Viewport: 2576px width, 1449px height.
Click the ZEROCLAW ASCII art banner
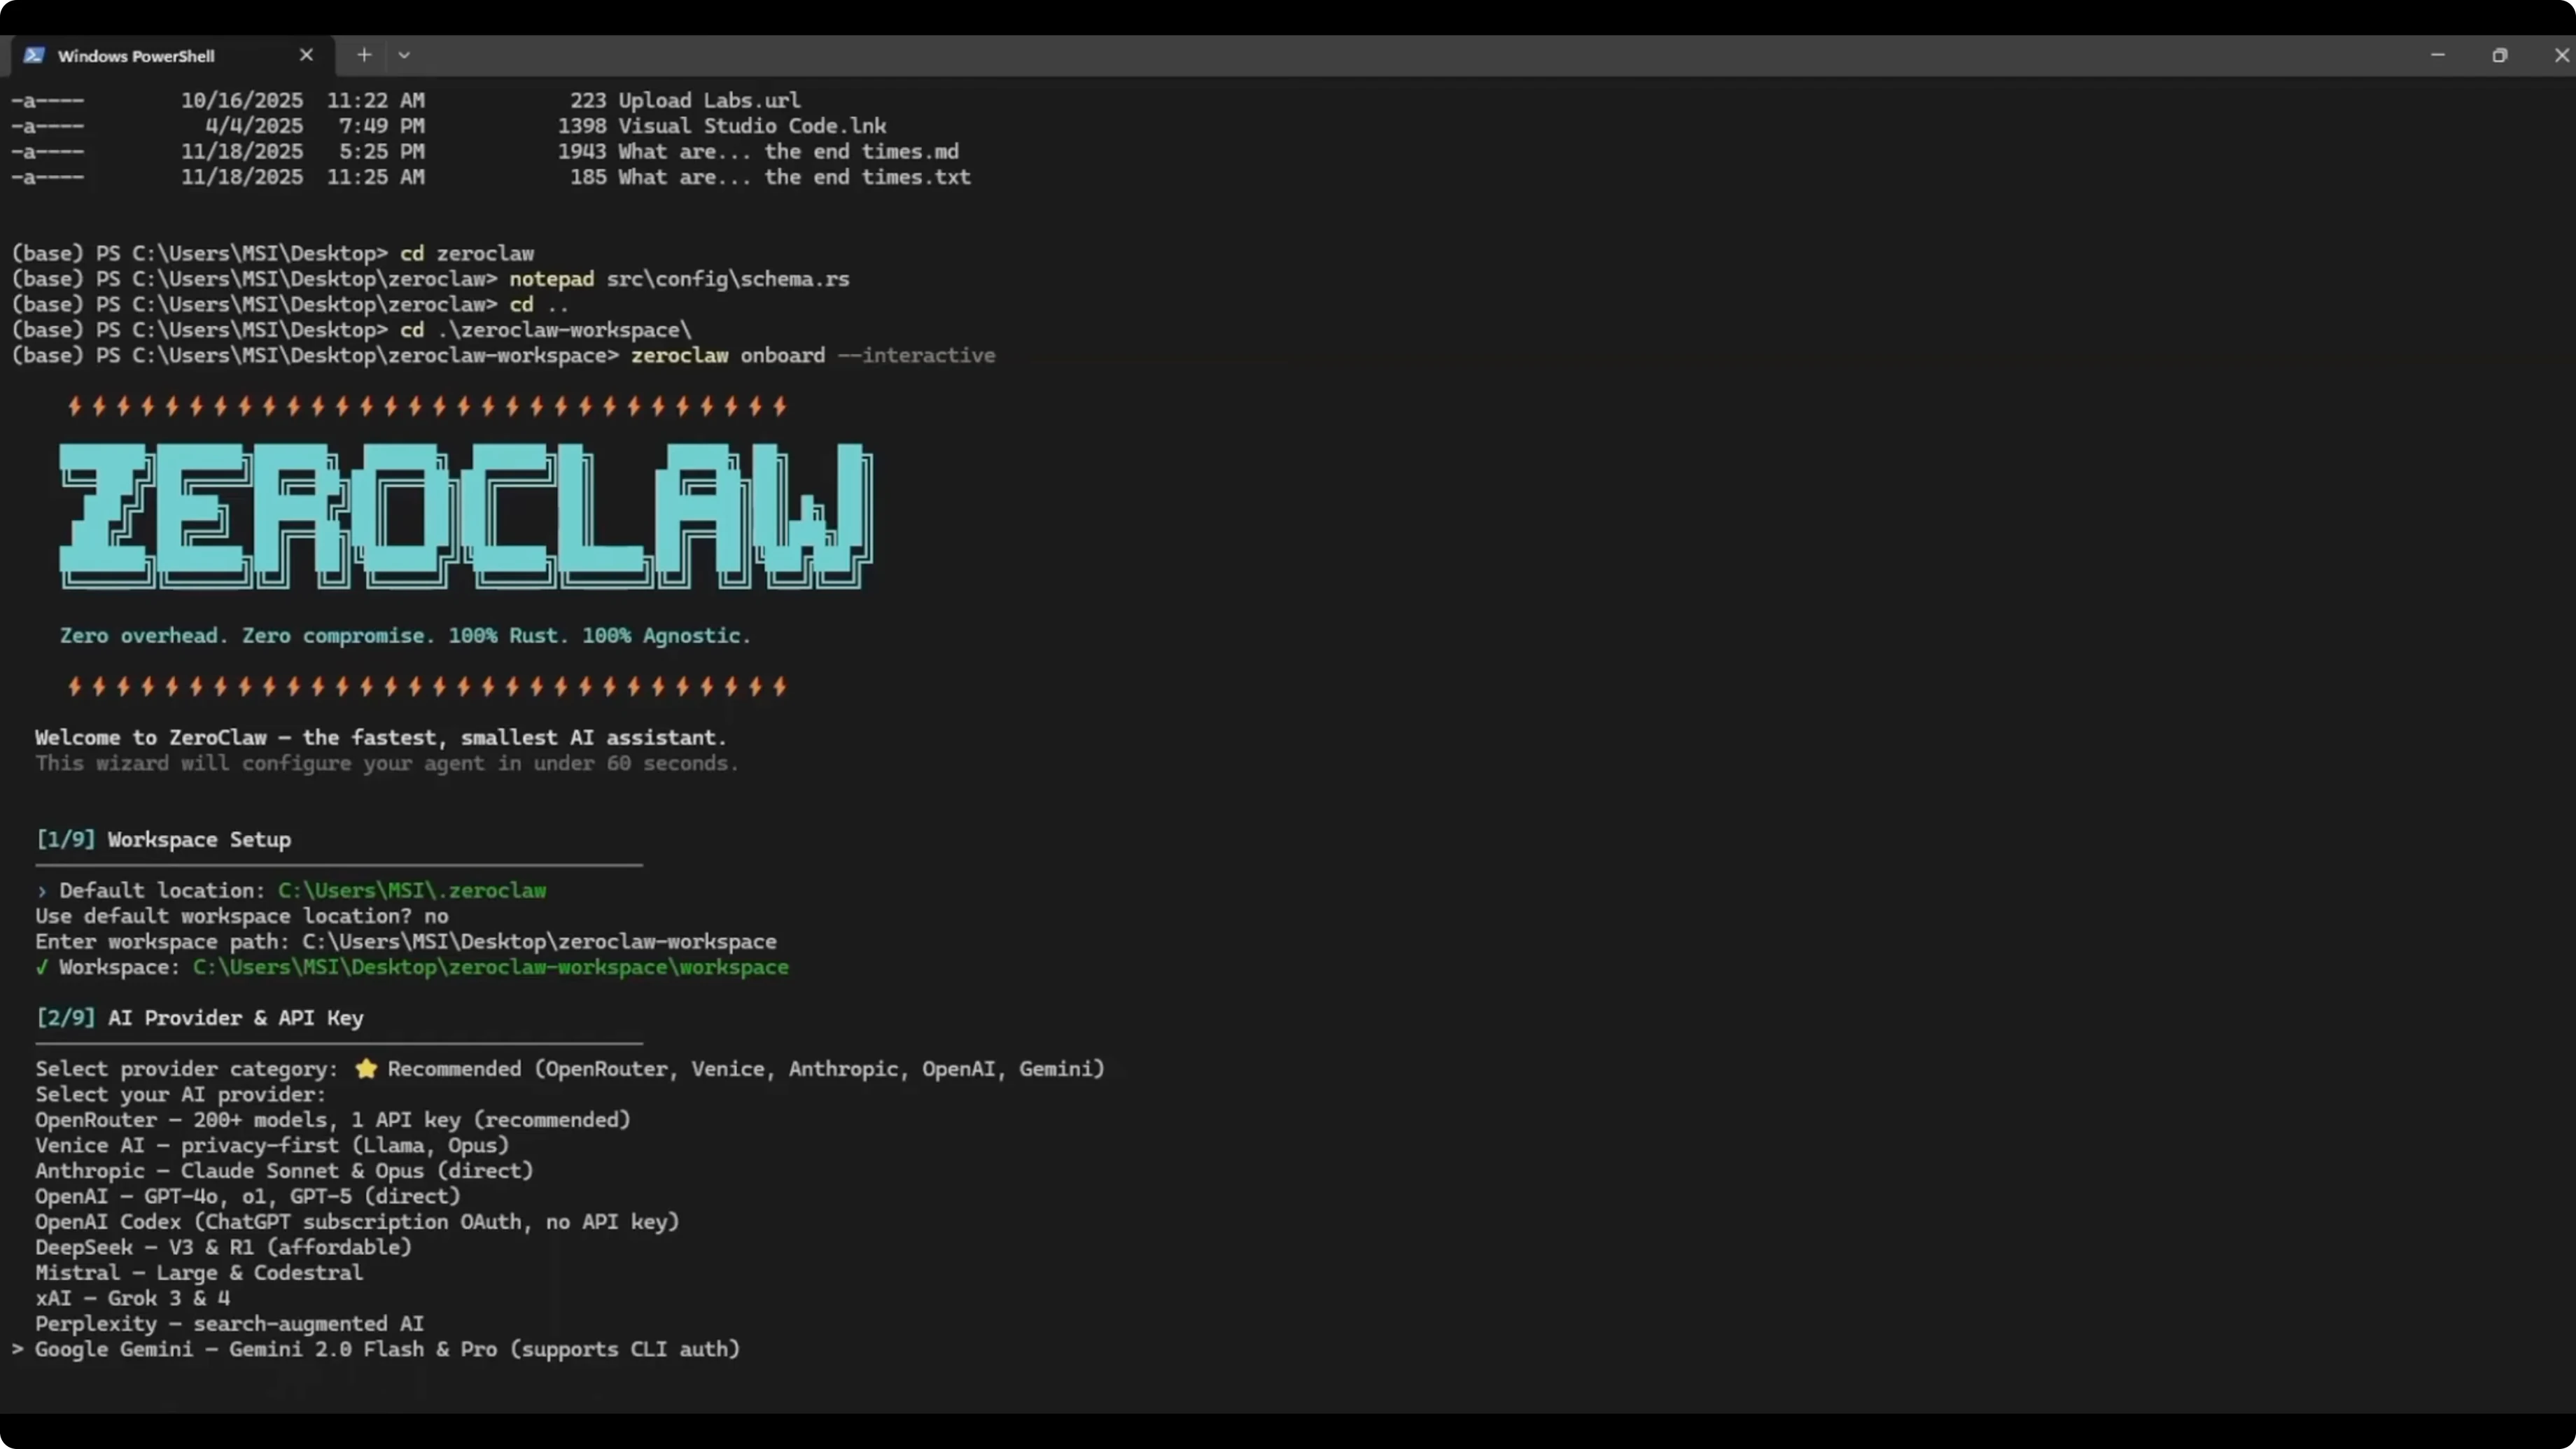465,515
